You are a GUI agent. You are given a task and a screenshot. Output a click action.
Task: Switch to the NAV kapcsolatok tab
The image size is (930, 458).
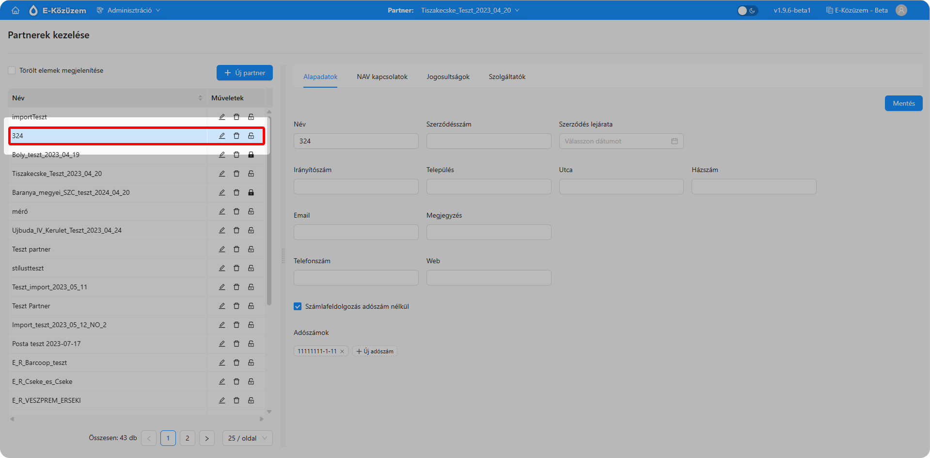click(x=382, y=77)
